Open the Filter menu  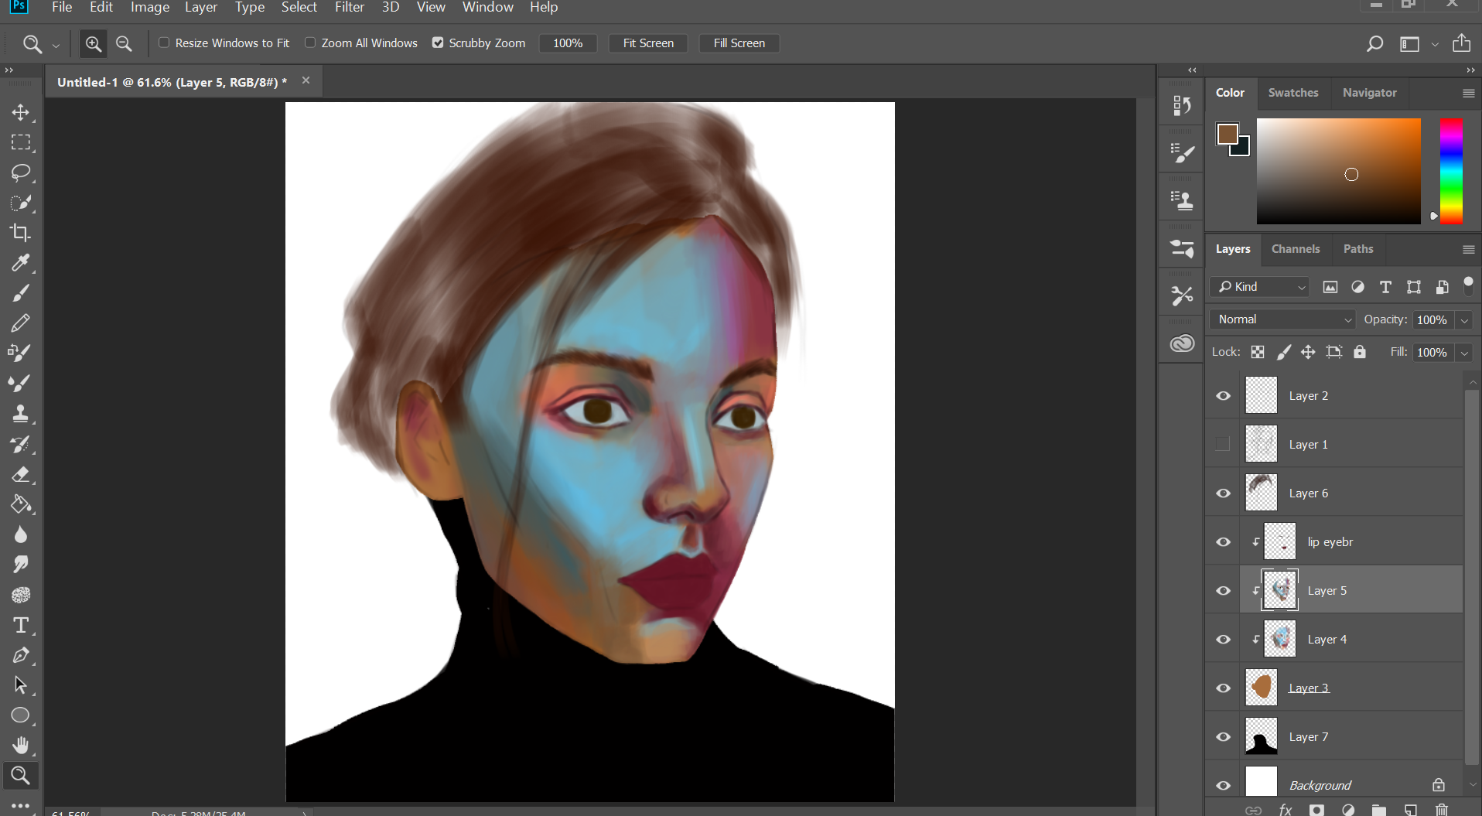click(x=350, y=7)
